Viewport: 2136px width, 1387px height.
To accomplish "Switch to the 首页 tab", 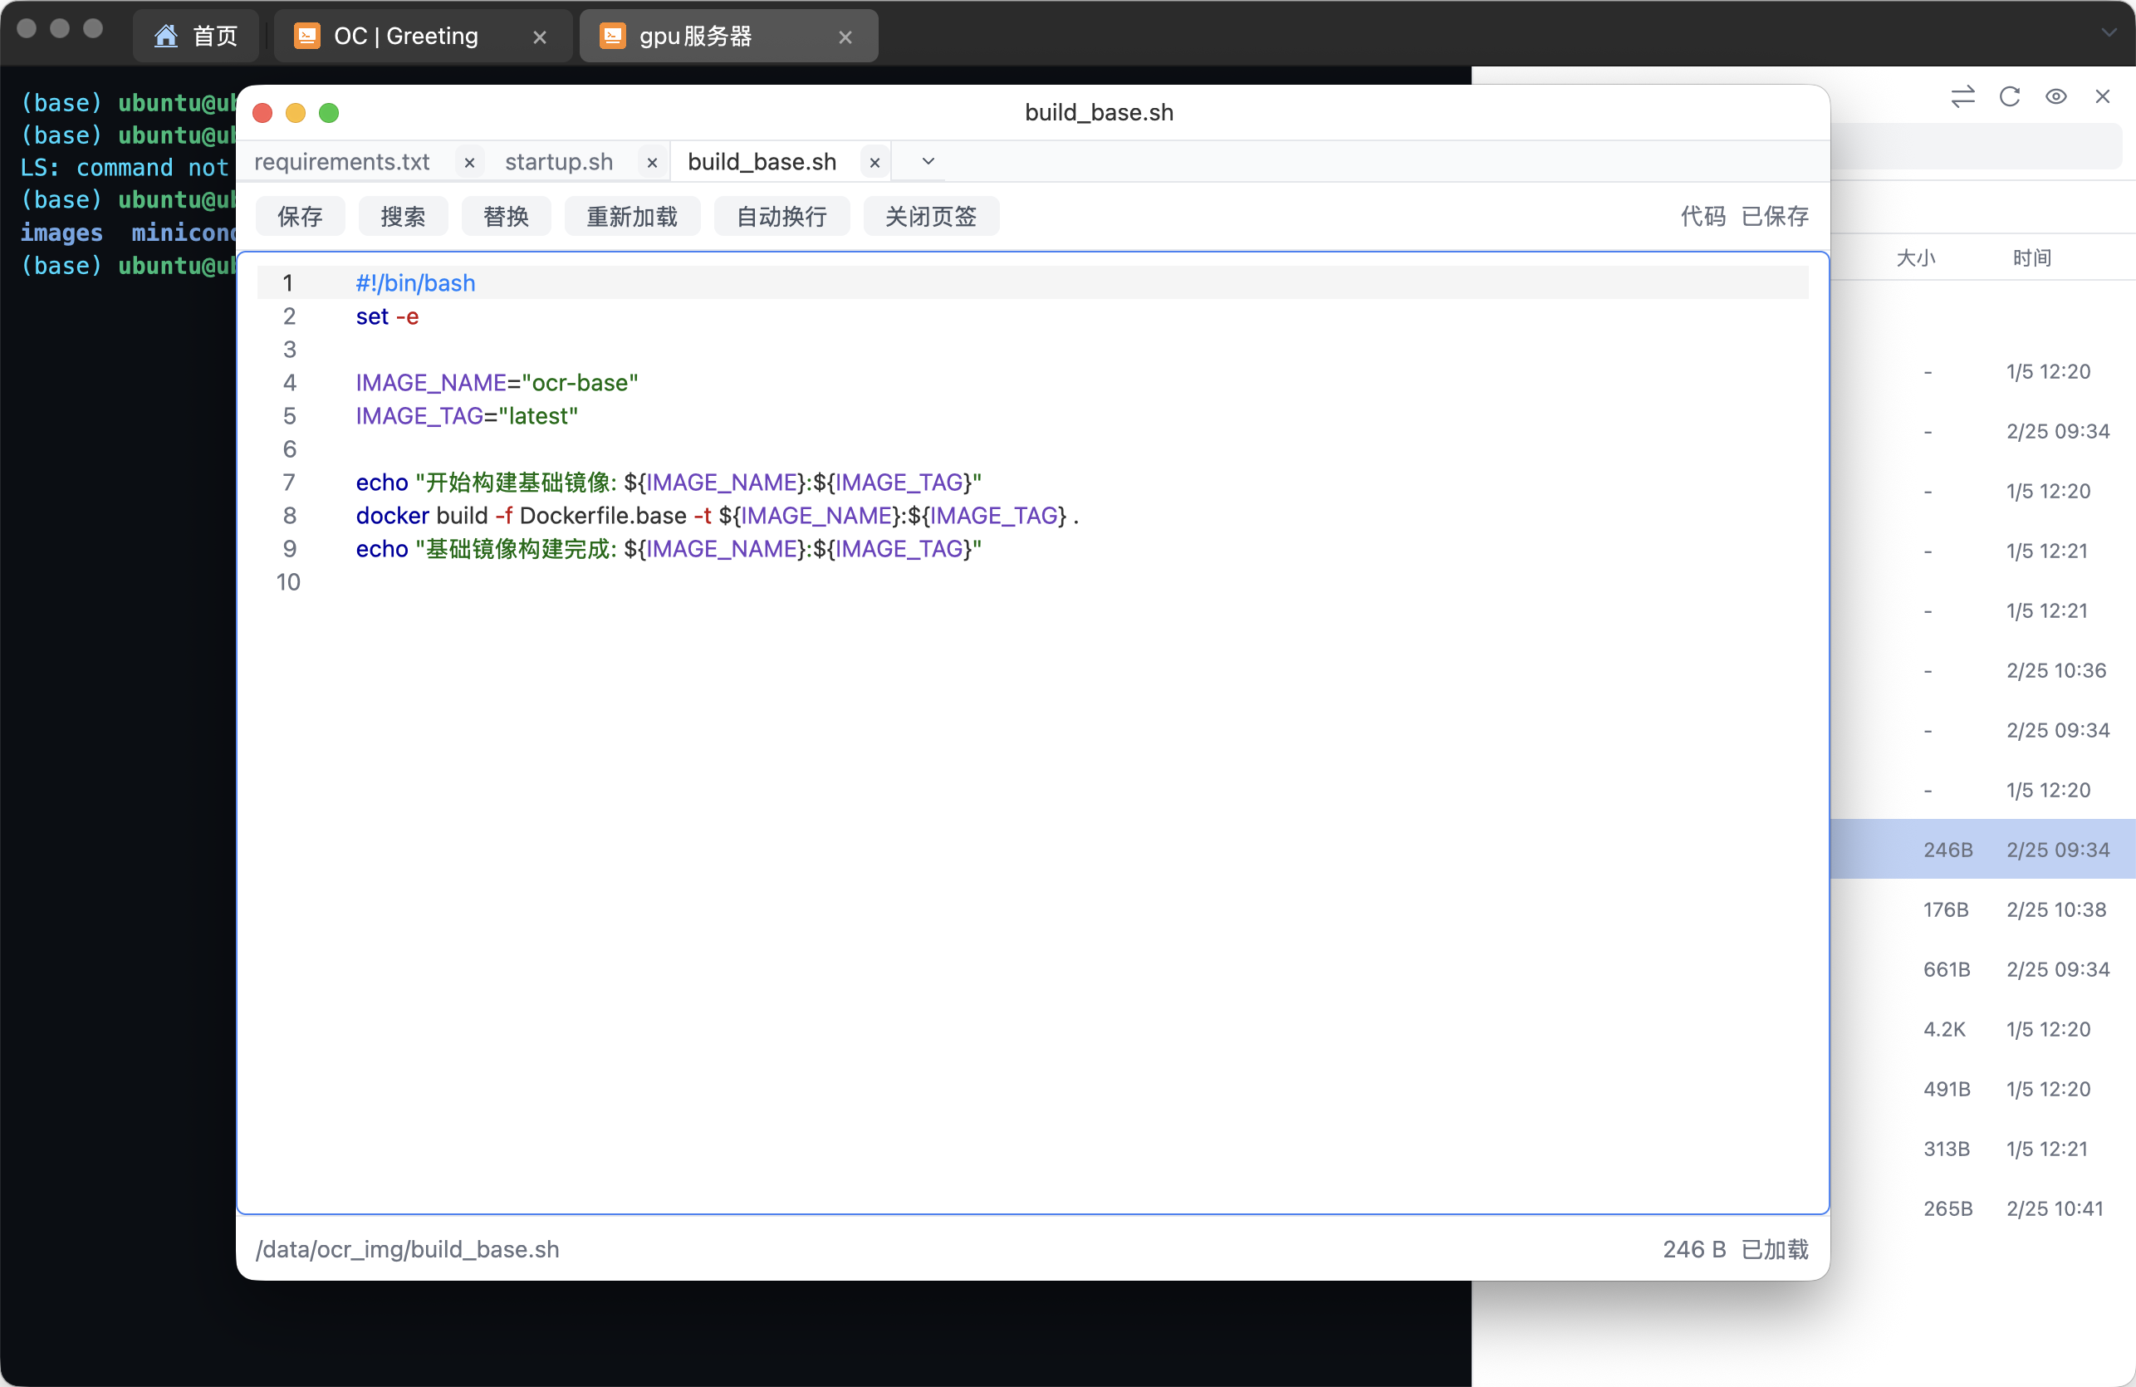I will point(196,36).
